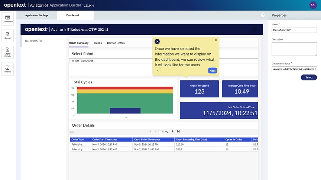Select DaRoArmOTW in the left list
This screenshot has width=321, height=180.
click(34, 41)
